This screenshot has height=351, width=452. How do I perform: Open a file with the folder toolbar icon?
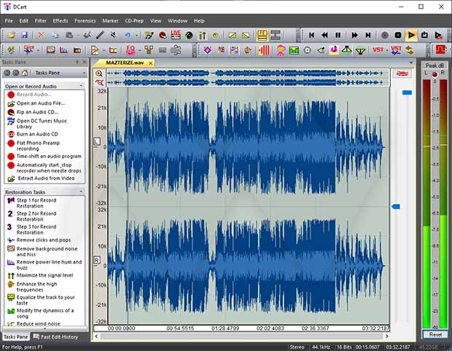pos(11,35)
